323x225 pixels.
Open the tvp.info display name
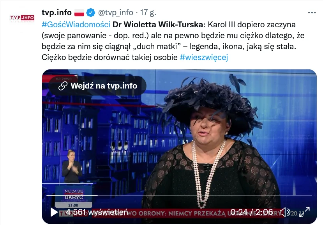coord(56,12)
